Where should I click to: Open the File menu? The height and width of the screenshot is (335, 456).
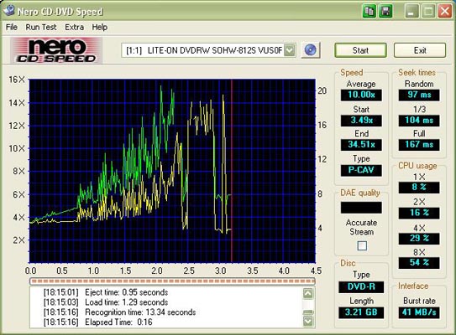pos(12,28)
